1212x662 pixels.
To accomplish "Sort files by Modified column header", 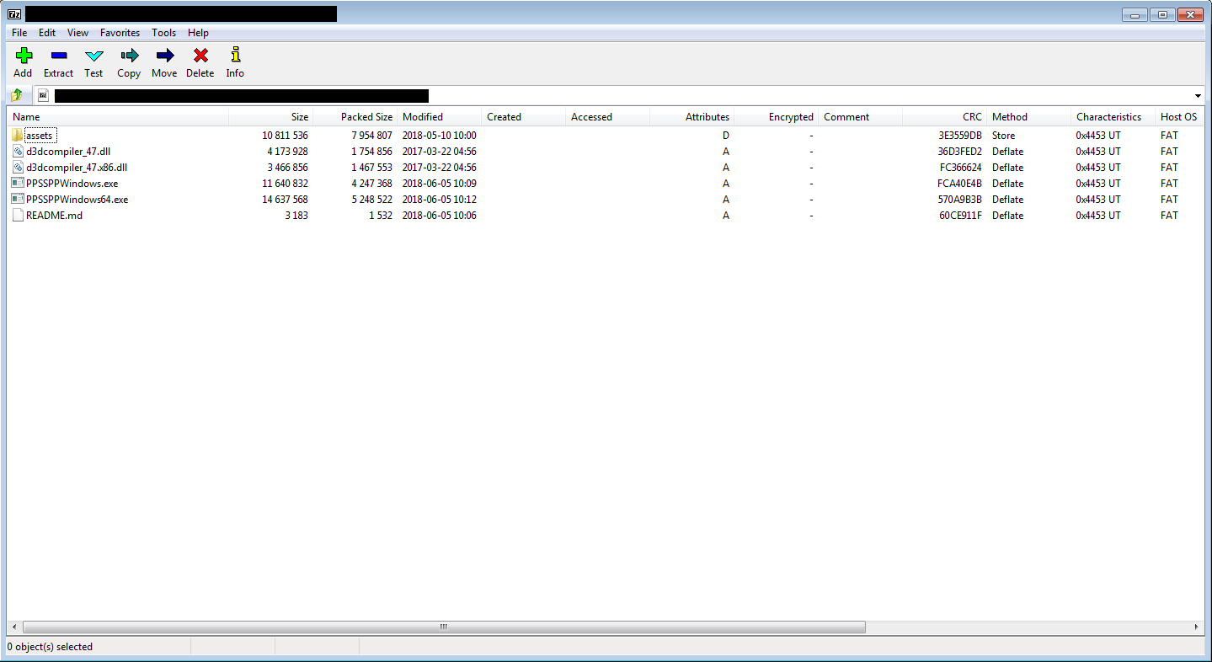I will (423, 117).
